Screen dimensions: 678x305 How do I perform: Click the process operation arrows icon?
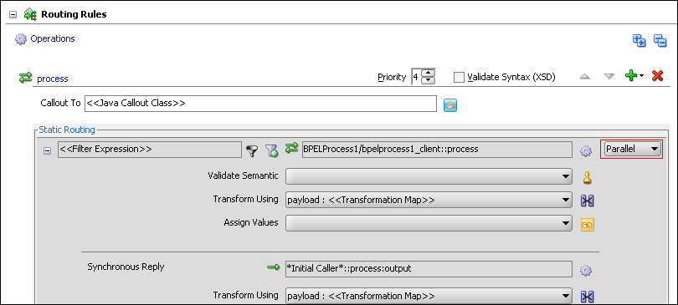[25, 78]
